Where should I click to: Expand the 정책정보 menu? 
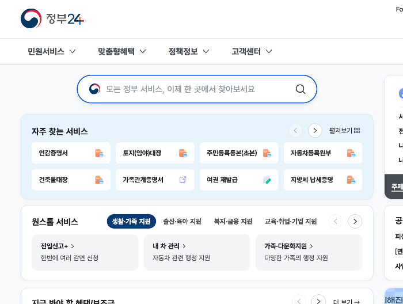coord(189,51)
